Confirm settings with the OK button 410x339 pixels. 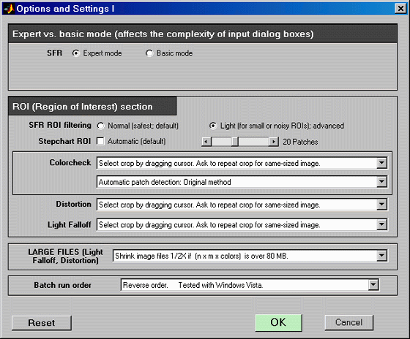(x=278, y=322)
